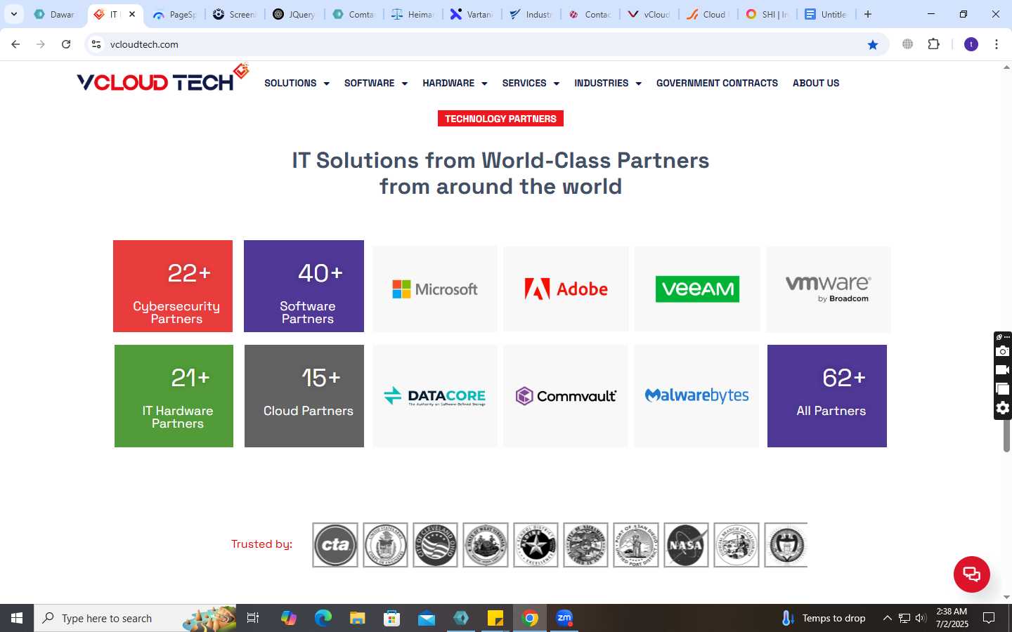Switch to the PageSp browser tab
The height and width of the screenshot is (632, 1012).
click(175, 14)
